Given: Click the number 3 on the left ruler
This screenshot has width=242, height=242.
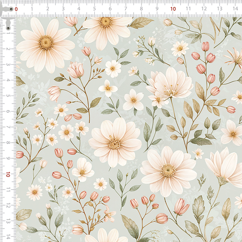Looking at the screenshot, I should pyautogui.click(x=8, y=65).
